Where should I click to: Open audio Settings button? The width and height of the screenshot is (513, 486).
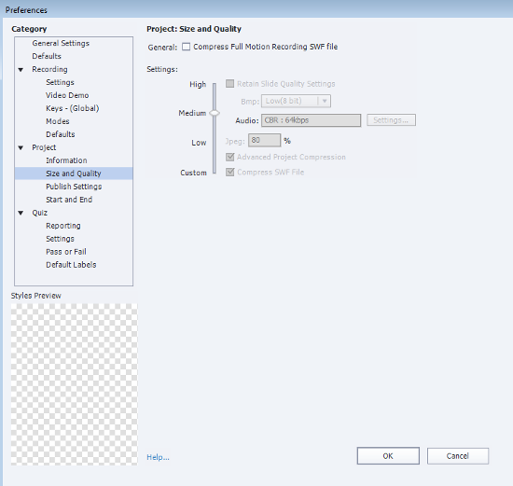[x=391, y=120]
